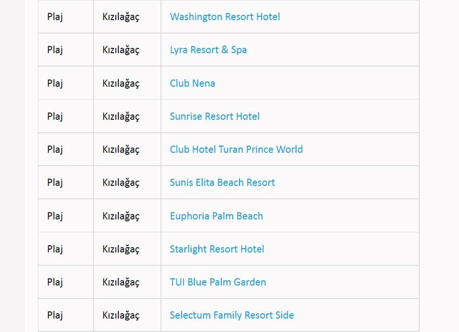Click Plaj cell in Club Nena row
Viewport: 459px width, 332px height.
[55, 84]
